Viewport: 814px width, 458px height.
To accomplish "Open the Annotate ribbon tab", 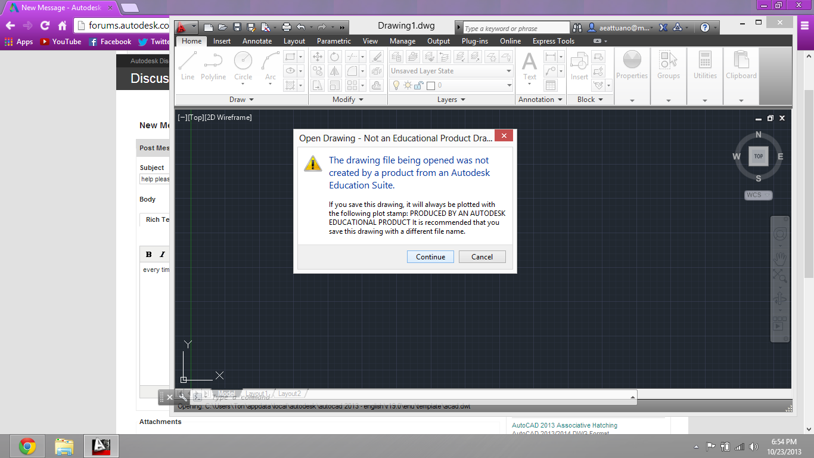I will click(257, 41).
